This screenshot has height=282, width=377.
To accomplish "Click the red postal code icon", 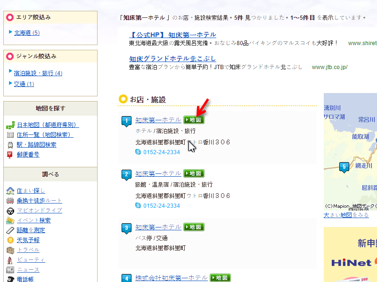I will pyautogui.click(x=10, y=155).
